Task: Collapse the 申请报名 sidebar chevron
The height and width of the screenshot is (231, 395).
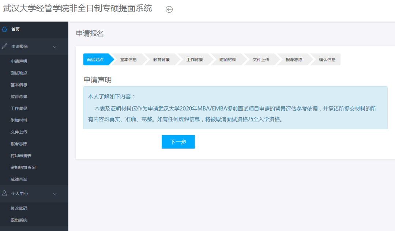Action: point(55,47)
